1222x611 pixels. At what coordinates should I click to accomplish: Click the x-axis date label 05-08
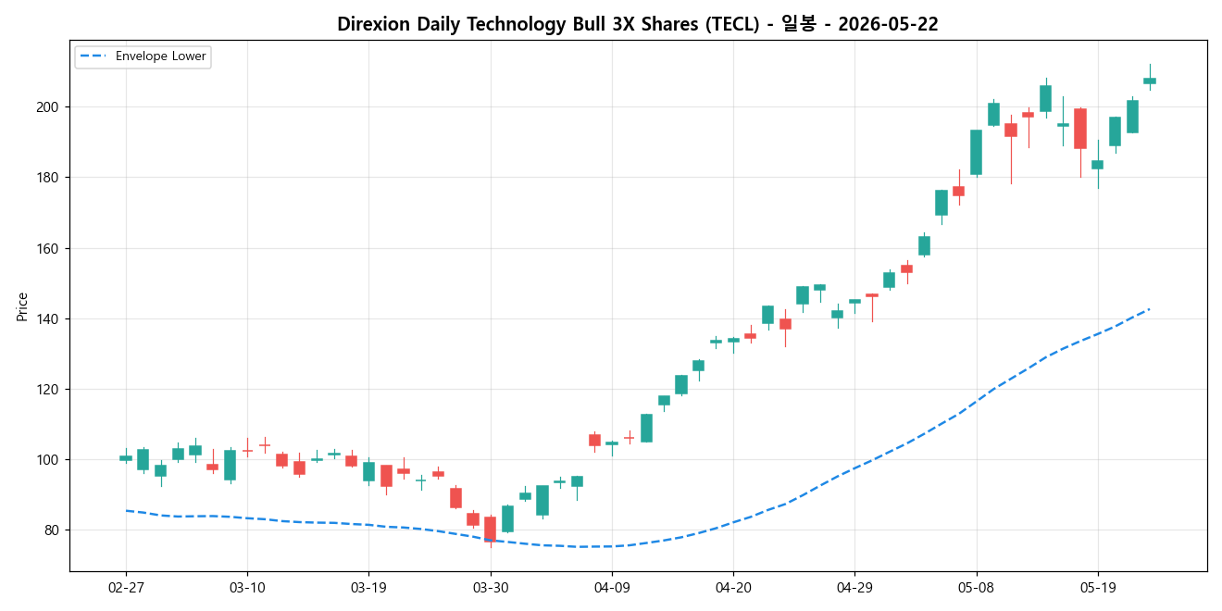click(976, 588)
